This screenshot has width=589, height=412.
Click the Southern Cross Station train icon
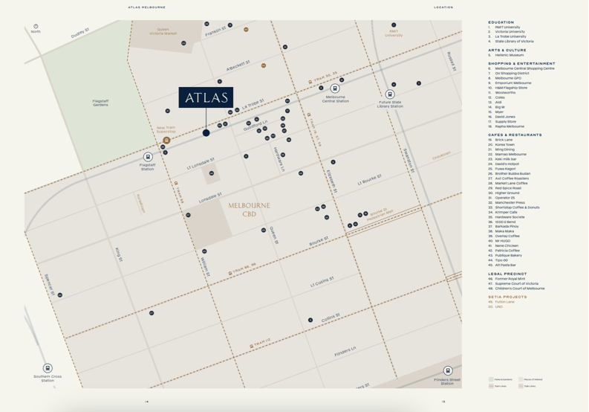click(48, 368)
